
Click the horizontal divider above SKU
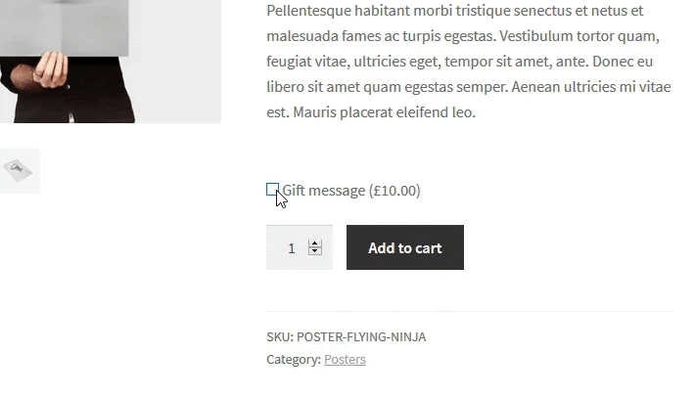pos(469,312)
